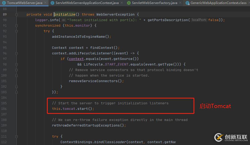
Task: Open the ServletWebServerApplicationContext.java tab
Action: point(87,3)
